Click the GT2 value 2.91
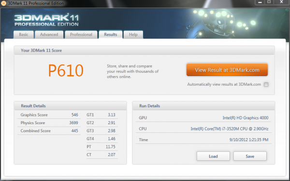This screenshot has width=290, height=181. [x=112, y=123]
